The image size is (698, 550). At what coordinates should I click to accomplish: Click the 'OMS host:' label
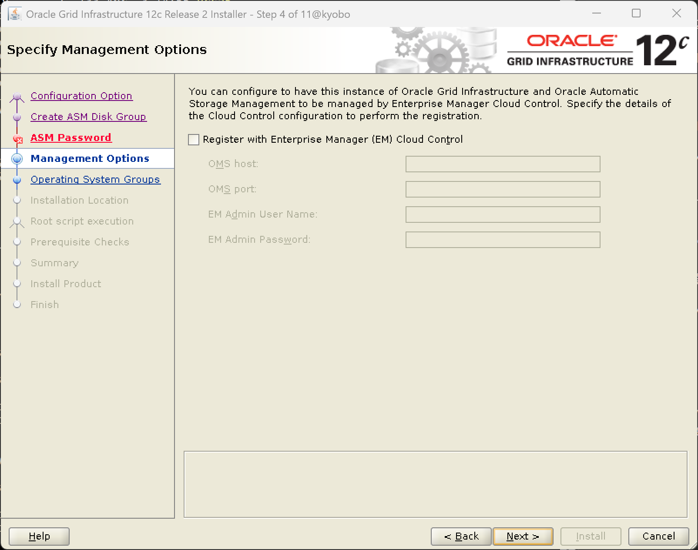pos(233,164)
